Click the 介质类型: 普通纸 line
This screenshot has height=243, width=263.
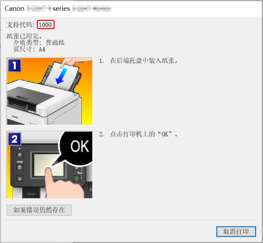[39, 42]
